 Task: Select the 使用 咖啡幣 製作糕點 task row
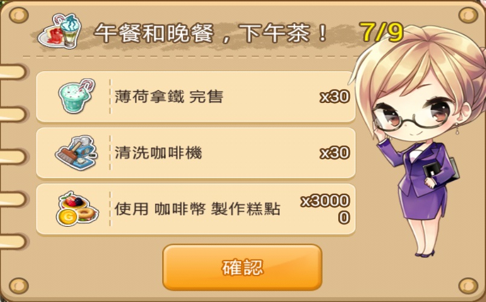tap(196, 209)
